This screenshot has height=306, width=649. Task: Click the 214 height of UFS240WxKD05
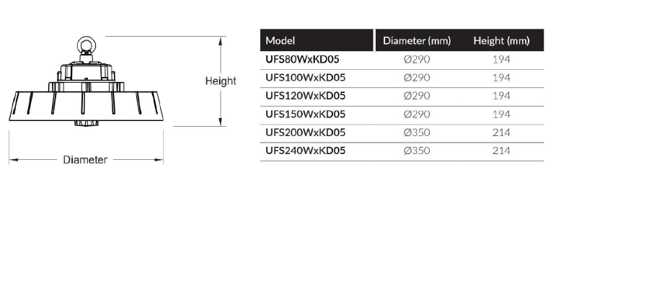[501, 150]
